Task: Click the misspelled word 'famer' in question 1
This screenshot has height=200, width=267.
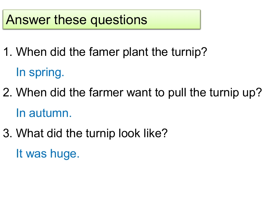Action: coord(104,52)
